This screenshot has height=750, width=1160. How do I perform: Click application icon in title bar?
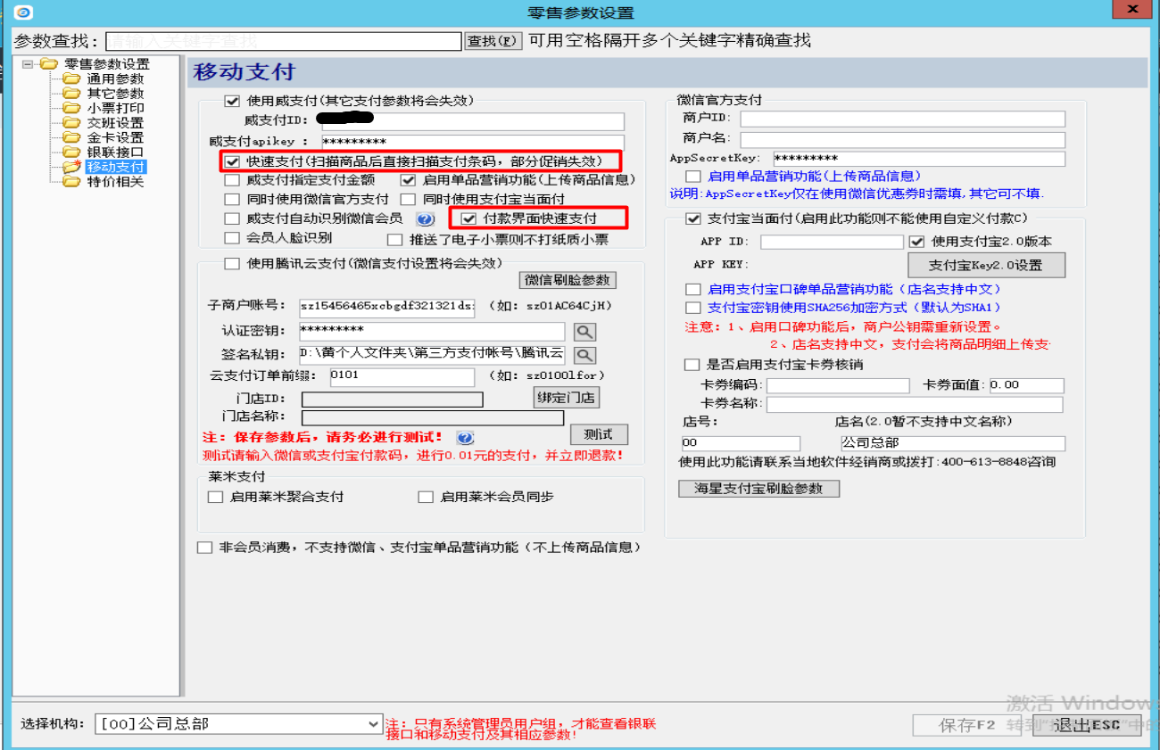pos(23,12)
